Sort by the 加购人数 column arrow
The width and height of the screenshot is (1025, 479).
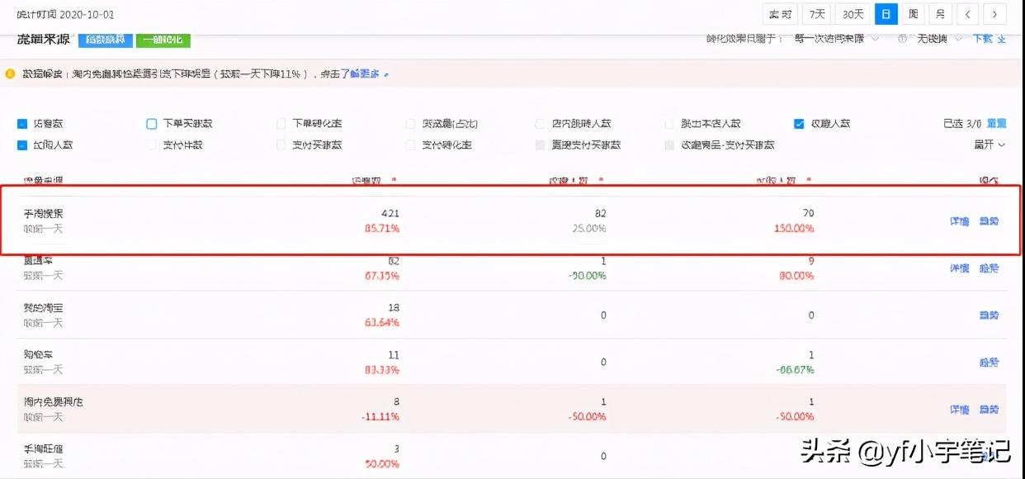pyautogui.click(x=810, y=181)
